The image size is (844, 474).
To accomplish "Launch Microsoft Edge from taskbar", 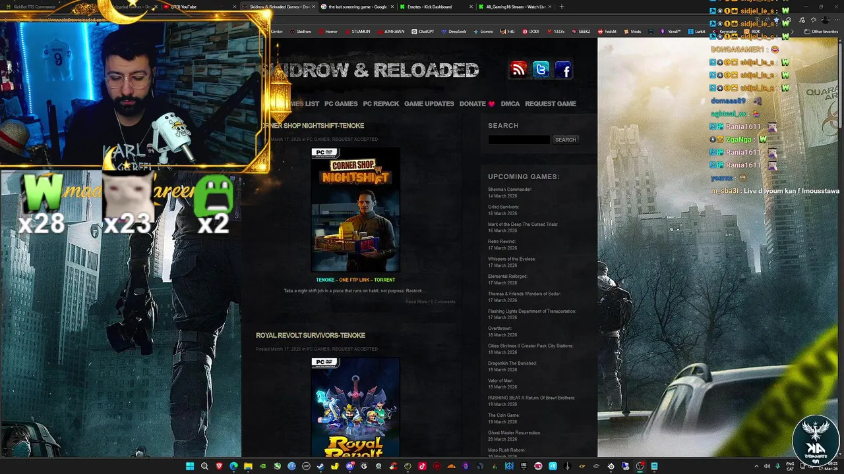I will click(233, 466).
